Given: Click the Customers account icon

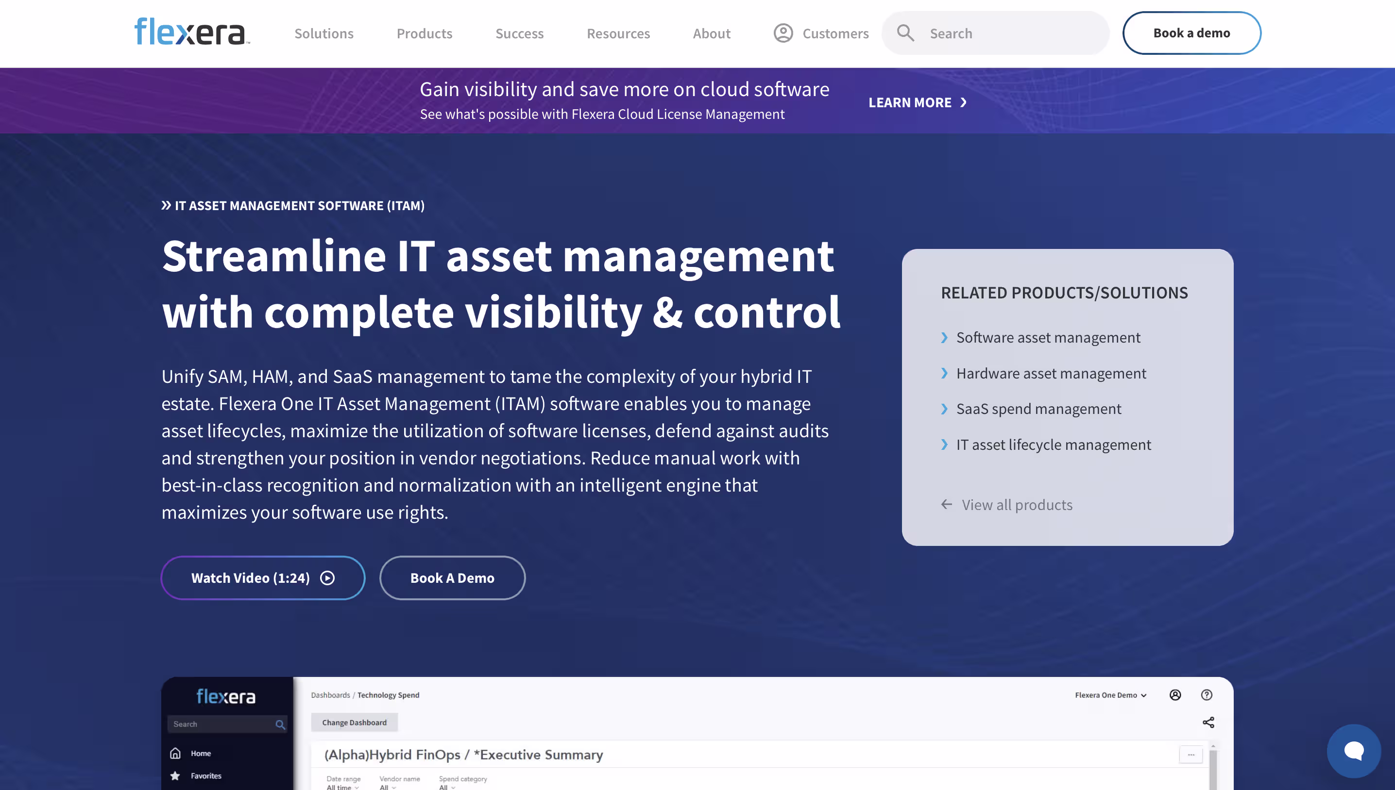Looking at the screenshot, I should click(783, 33).
